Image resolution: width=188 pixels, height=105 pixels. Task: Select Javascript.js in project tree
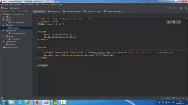coord(14,39)
